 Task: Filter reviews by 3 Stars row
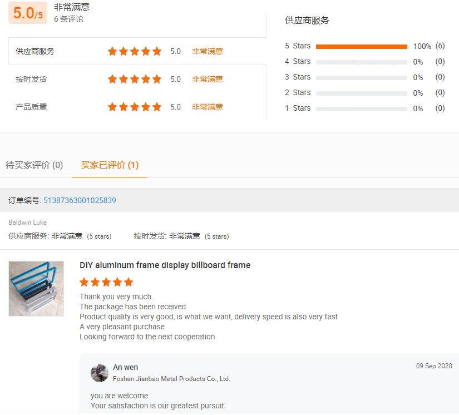tap(361, 77)
